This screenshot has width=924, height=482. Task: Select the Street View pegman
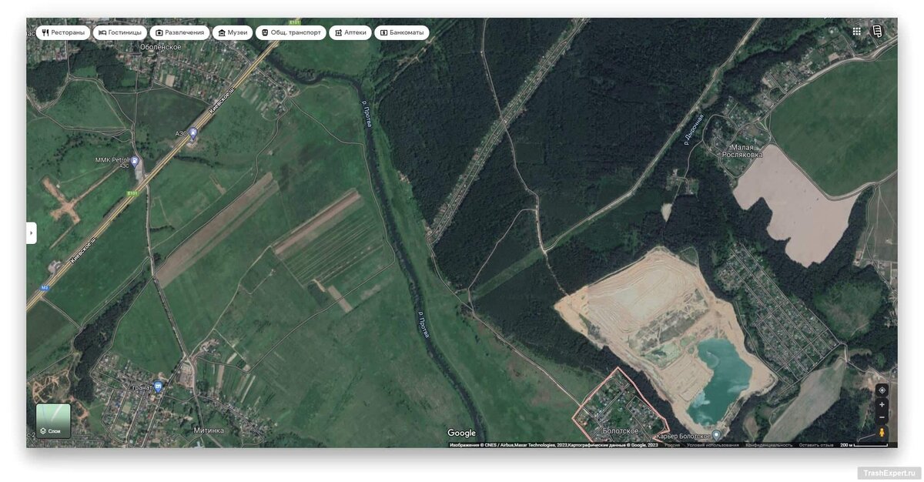(882, 432)
